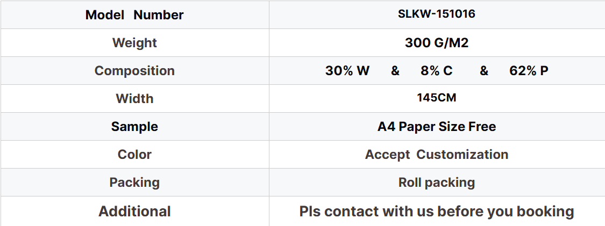Select the A4 Paper Size Free text

[x=436, y=126]
